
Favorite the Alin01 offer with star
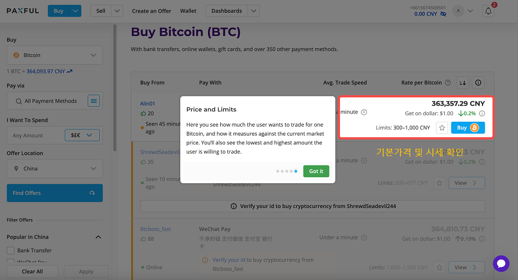point(441,128)
